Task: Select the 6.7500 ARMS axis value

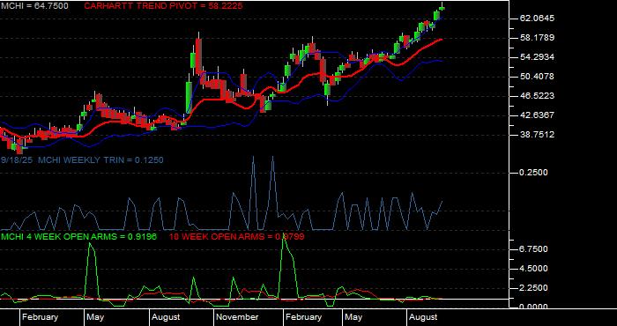Action: pyautogui.click(x=533, y=249)
